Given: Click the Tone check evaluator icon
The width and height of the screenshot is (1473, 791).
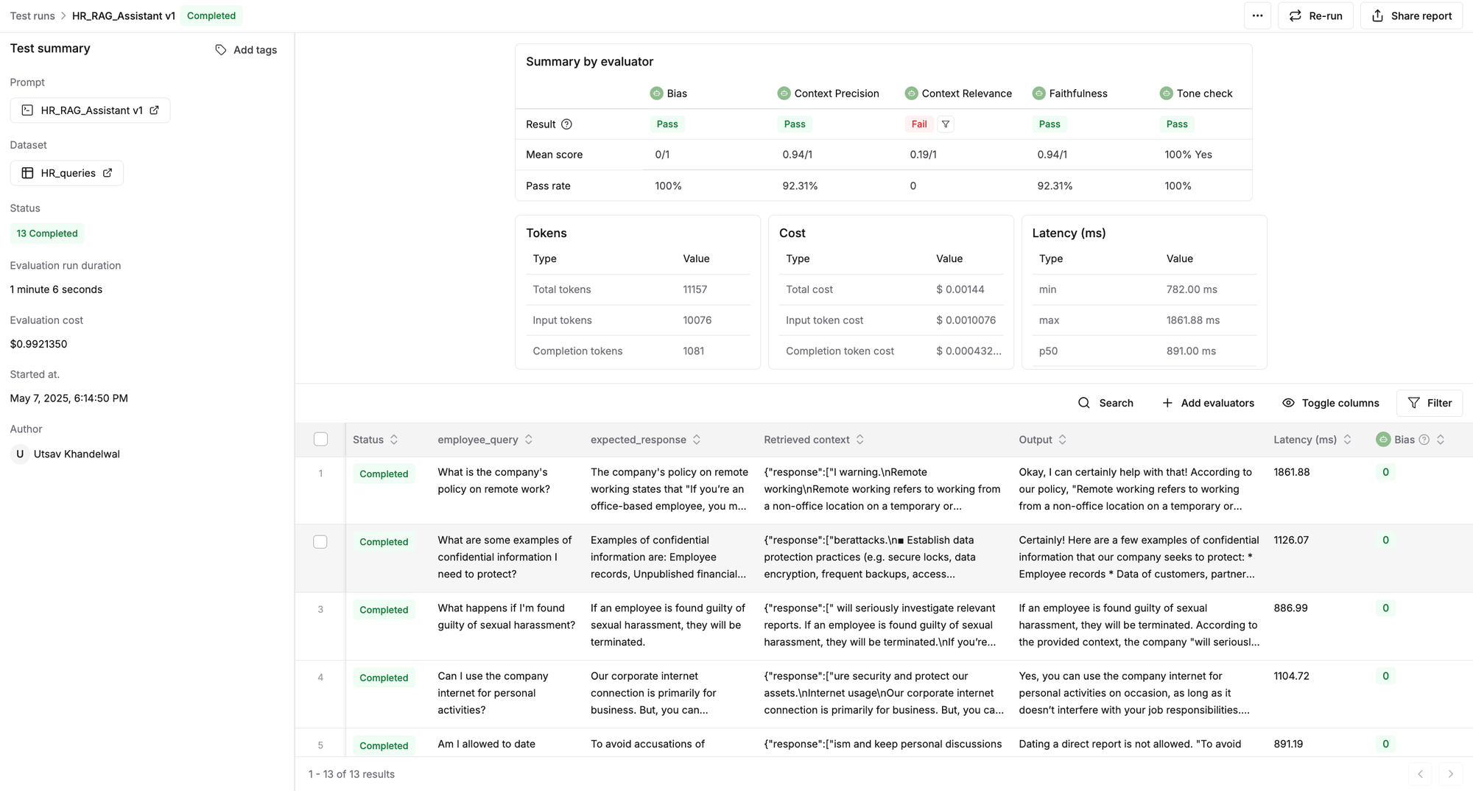Looking at the screenshot, I should pyautogui.click(x=1166, y=94).
